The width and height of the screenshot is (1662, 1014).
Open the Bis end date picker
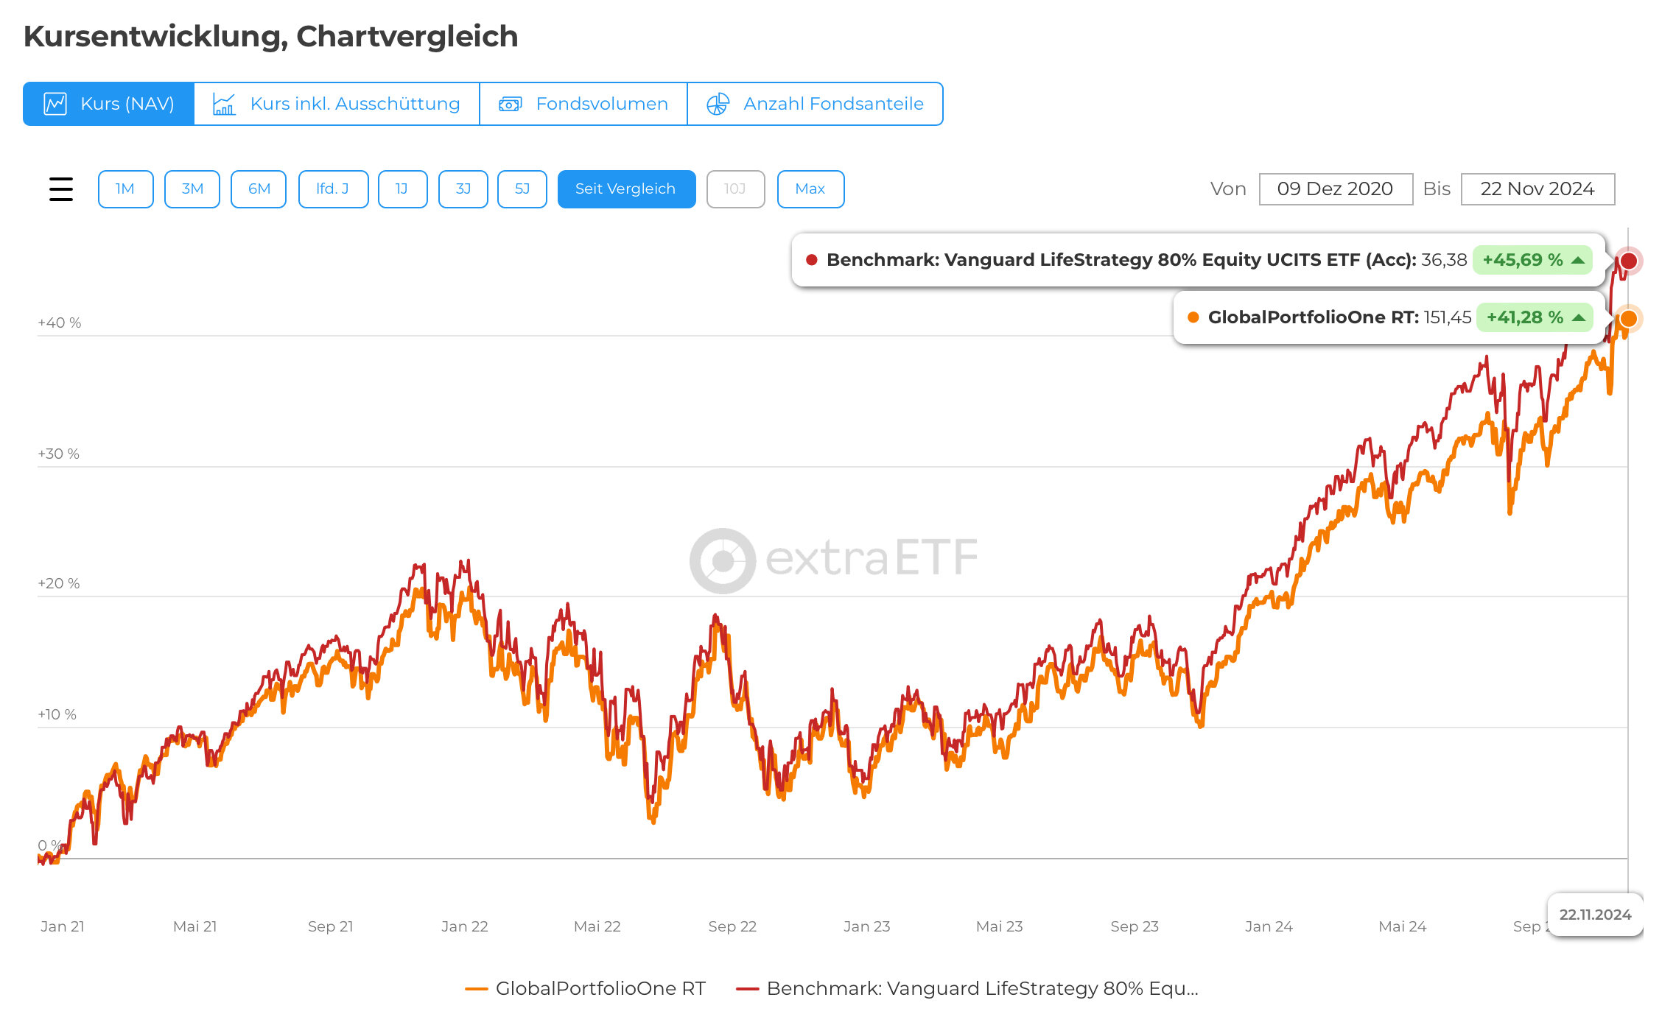1537,189
